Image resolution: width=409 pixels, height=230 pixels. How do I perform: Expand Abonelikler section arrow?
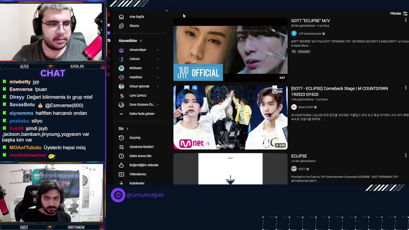coord(141,41)
